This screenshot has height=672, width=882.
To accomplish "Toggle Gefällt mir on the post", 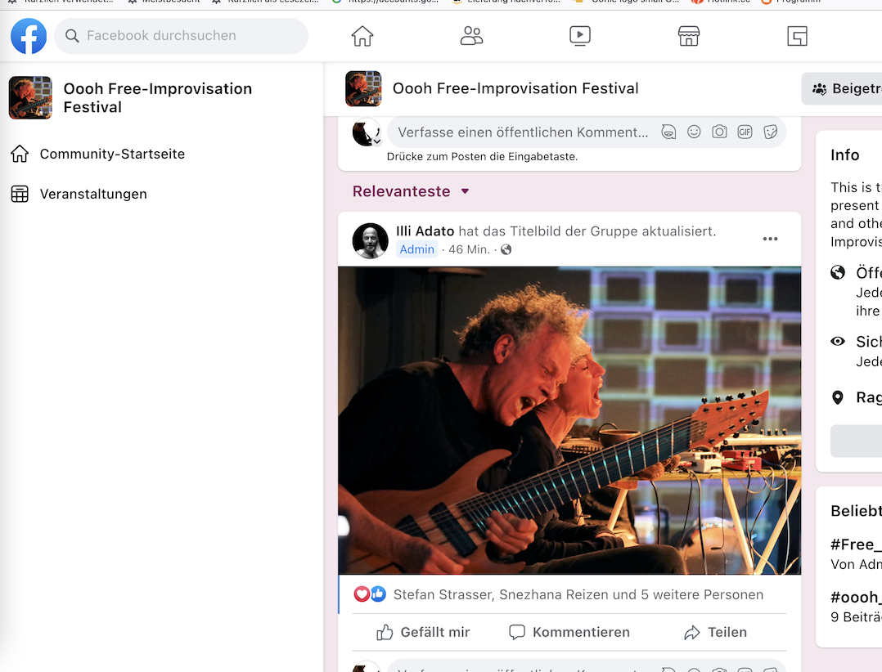I will [423, 632].
